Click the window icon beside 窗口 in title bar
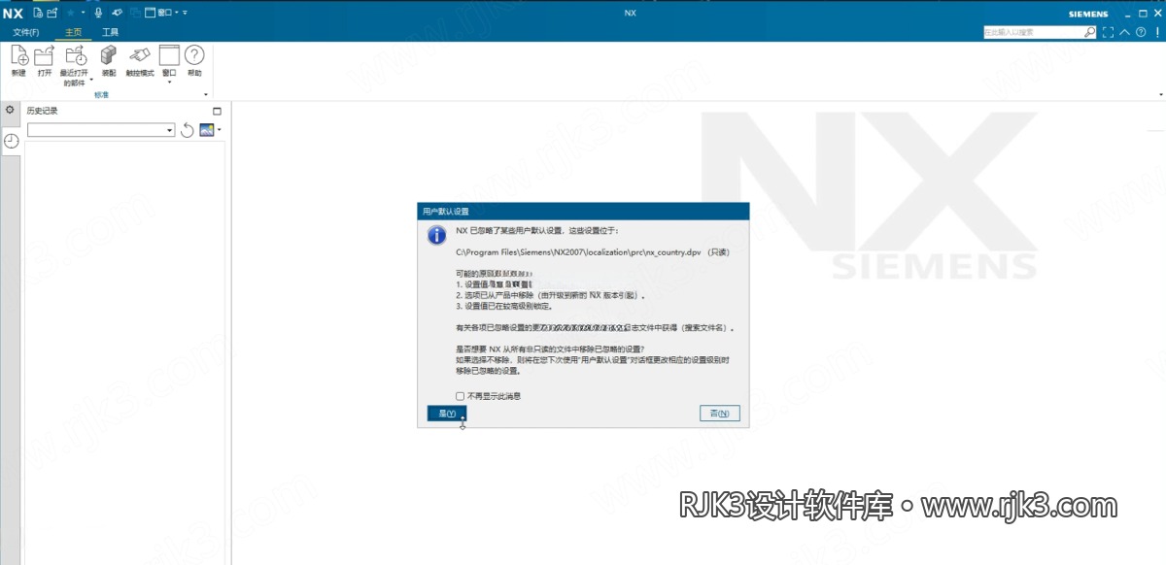Image resolution: width=1166 pixels, height=565 pixels. (150, 13)
